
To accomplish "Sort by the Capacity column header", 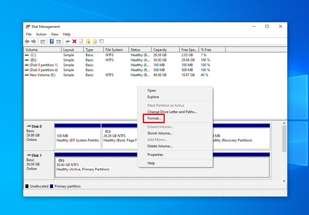I will click(160, 50).
